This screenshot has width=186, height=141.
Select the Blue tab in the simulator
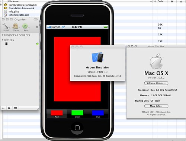tap(98, 114)
